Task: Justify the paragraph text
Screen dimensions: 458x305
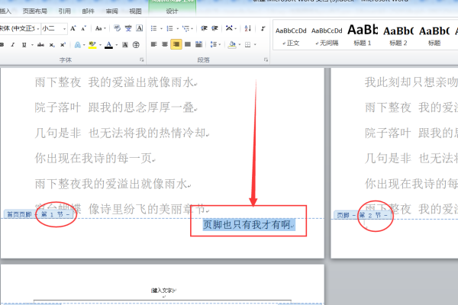Action: tap(188, 44)
